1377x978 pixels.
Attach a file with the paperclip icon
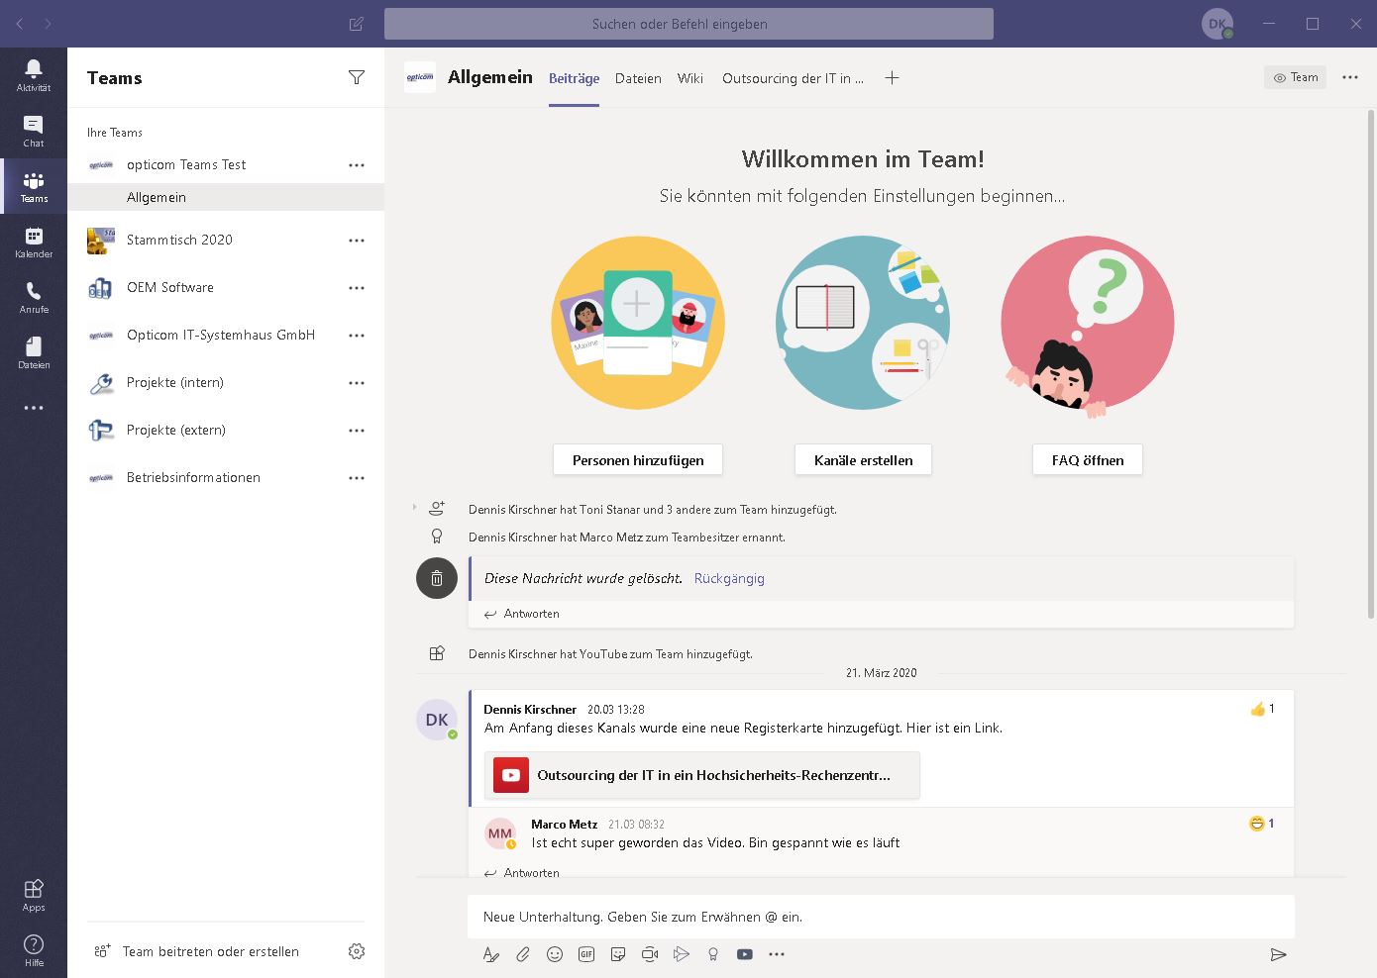point(523,954)
